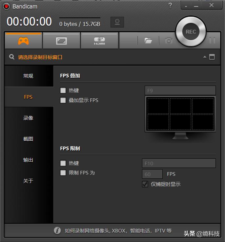The width and height of the screenshot is (225, 242).
Task: Select bottom-center FPS overlay position
Action: [x=180, y=122]
